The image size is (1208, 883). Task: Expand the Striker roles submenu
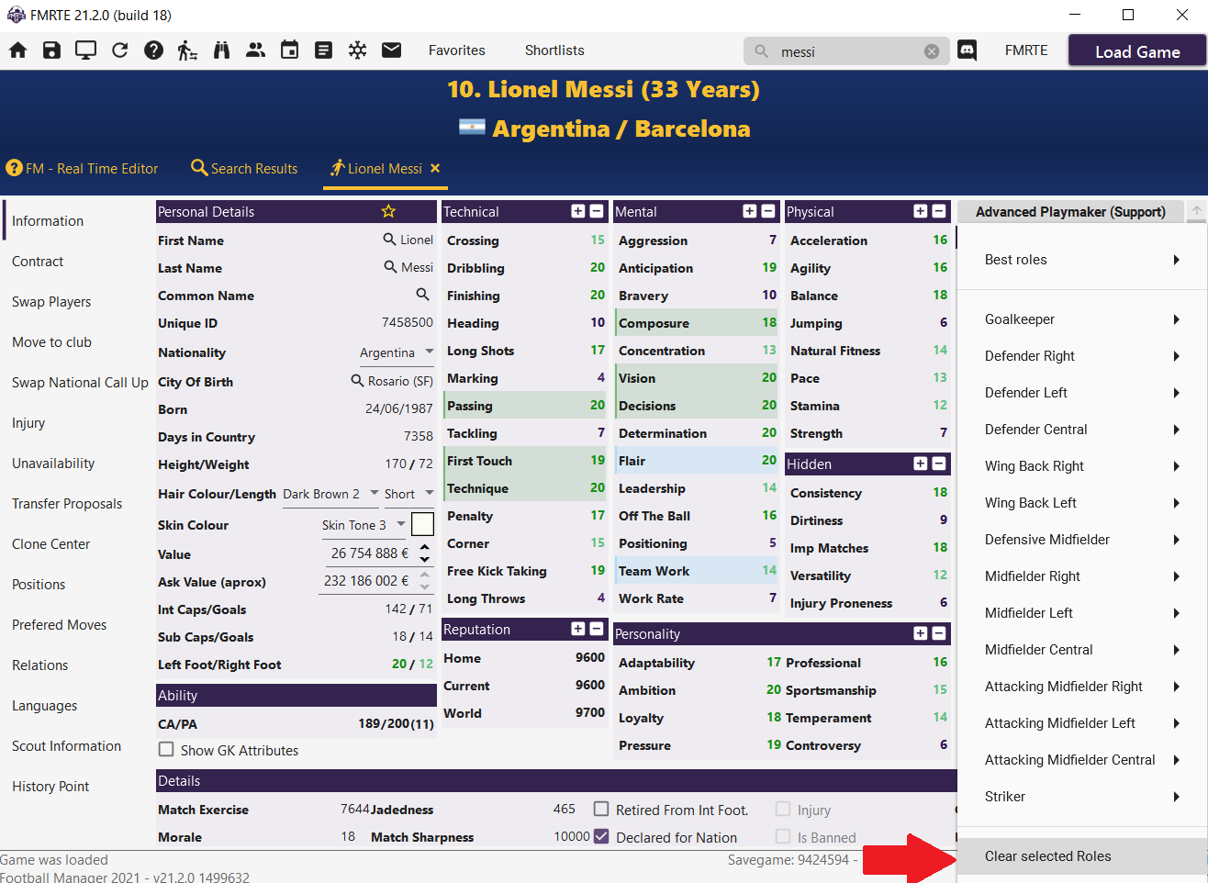coord(1082,797)
